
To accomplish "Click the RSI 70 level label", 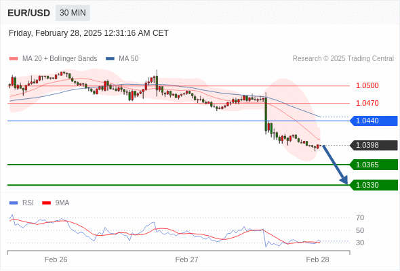I will pos(360,217).
